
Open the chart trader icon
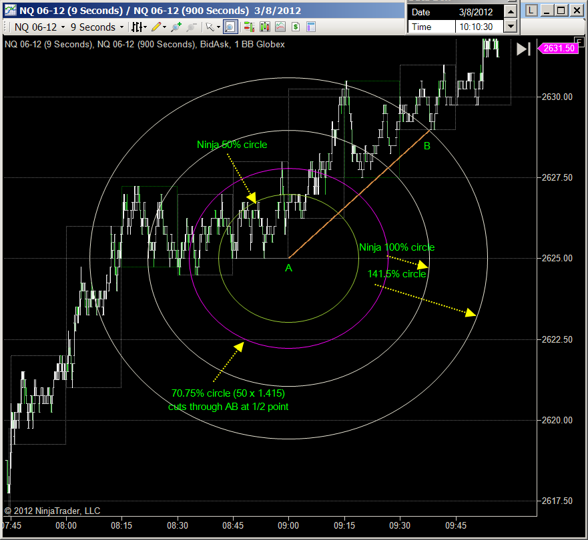249,27
